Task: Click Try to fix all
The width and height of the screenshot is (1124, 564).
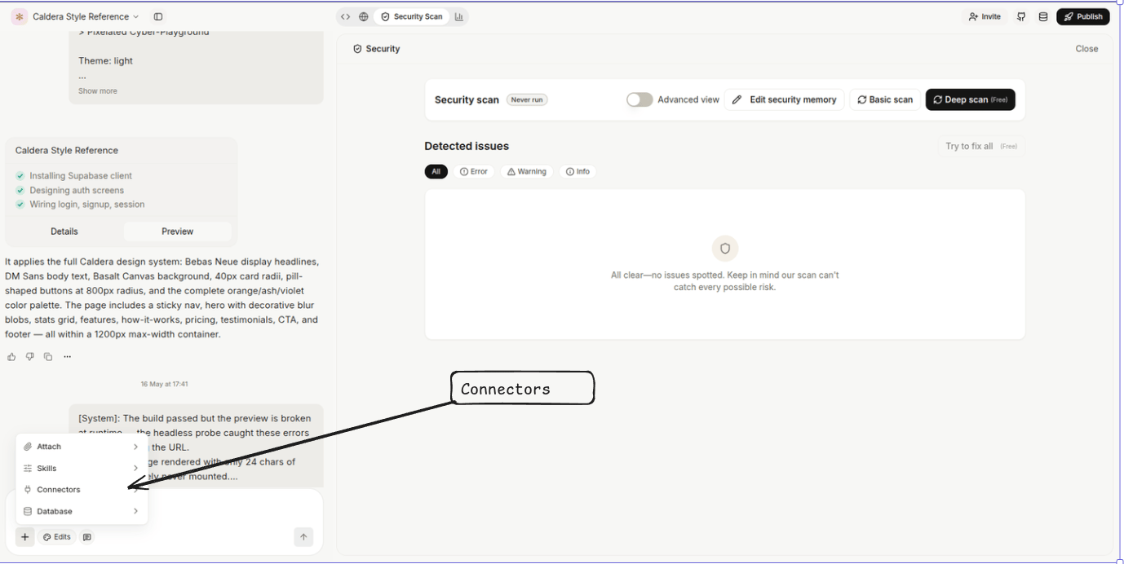Action: coord(980,147)
